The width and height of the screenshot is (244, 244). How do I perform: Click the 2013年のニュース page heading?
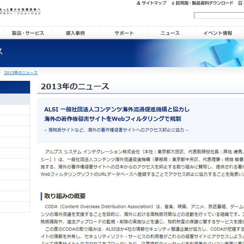tap(75, 86)
